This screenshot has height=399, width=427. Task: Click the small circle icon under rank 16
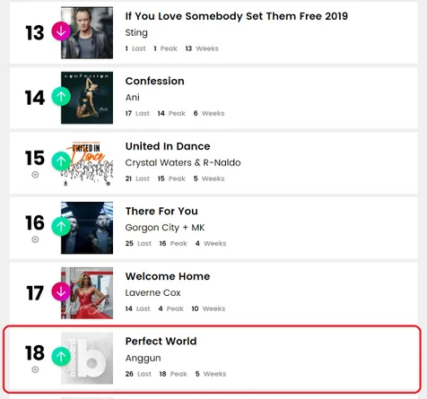pyautogui.click(x=35, y=239)
